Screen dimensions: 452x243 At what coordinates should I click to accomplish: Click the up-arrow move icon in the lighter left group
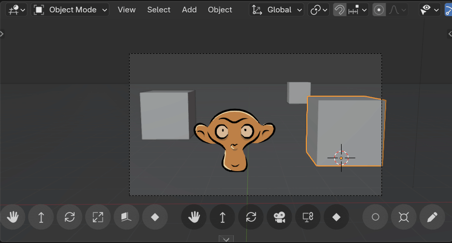click(x=41, y=217)
